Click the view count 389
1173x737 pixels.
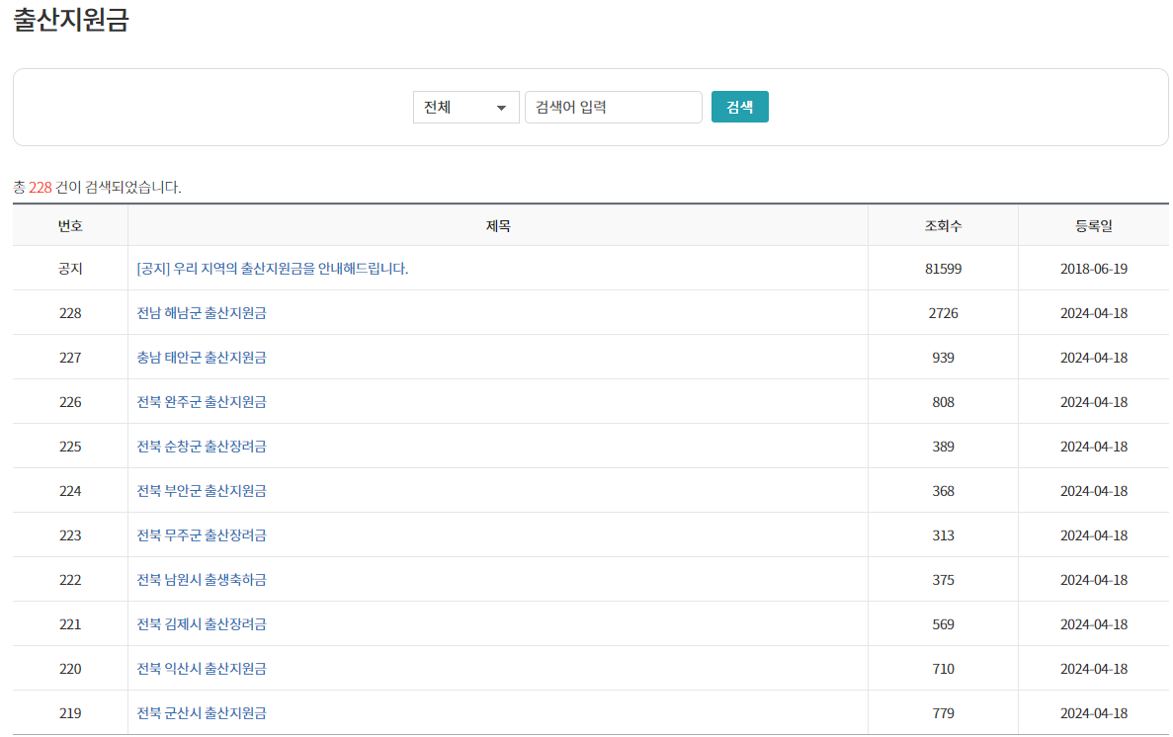pyautogui.click(x=944, y=447)
